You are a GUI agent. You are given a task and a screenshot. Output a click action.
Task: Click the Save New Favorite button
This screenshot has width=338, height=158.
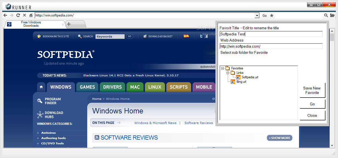coord(312,90)
